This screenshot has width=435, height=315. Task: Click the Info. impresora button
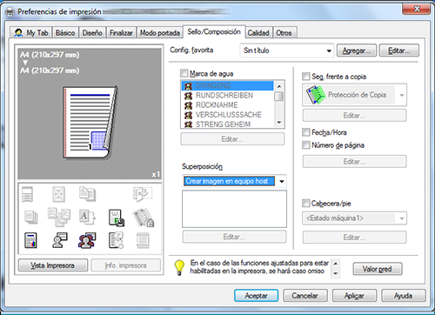(126, 265)
